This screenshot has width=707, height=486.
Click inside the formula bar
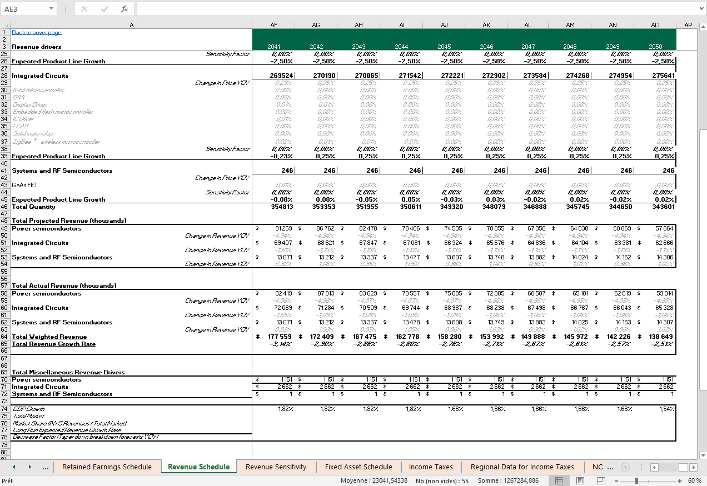pyautogui.click(x=417, y=9)
